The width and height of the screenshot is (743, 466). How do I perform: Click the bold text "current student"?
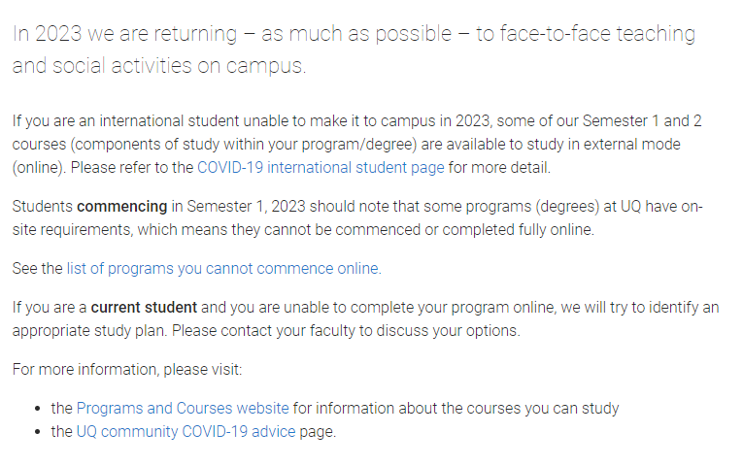(144, 307)
